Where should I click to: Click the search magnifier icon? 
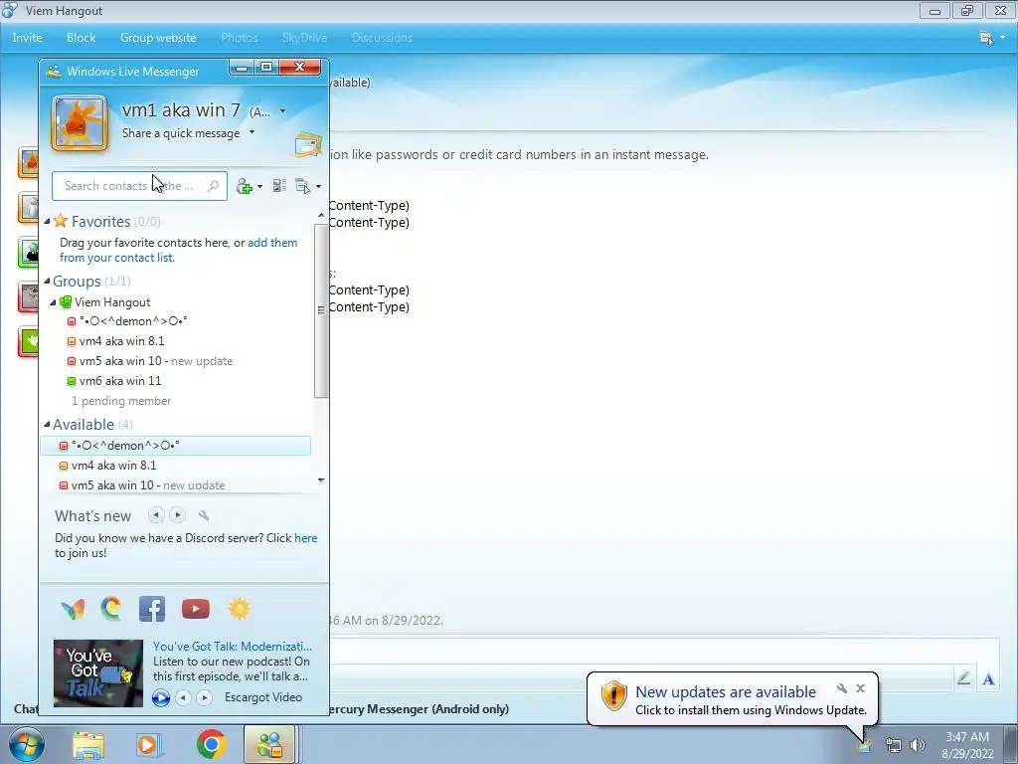[213, 186]
